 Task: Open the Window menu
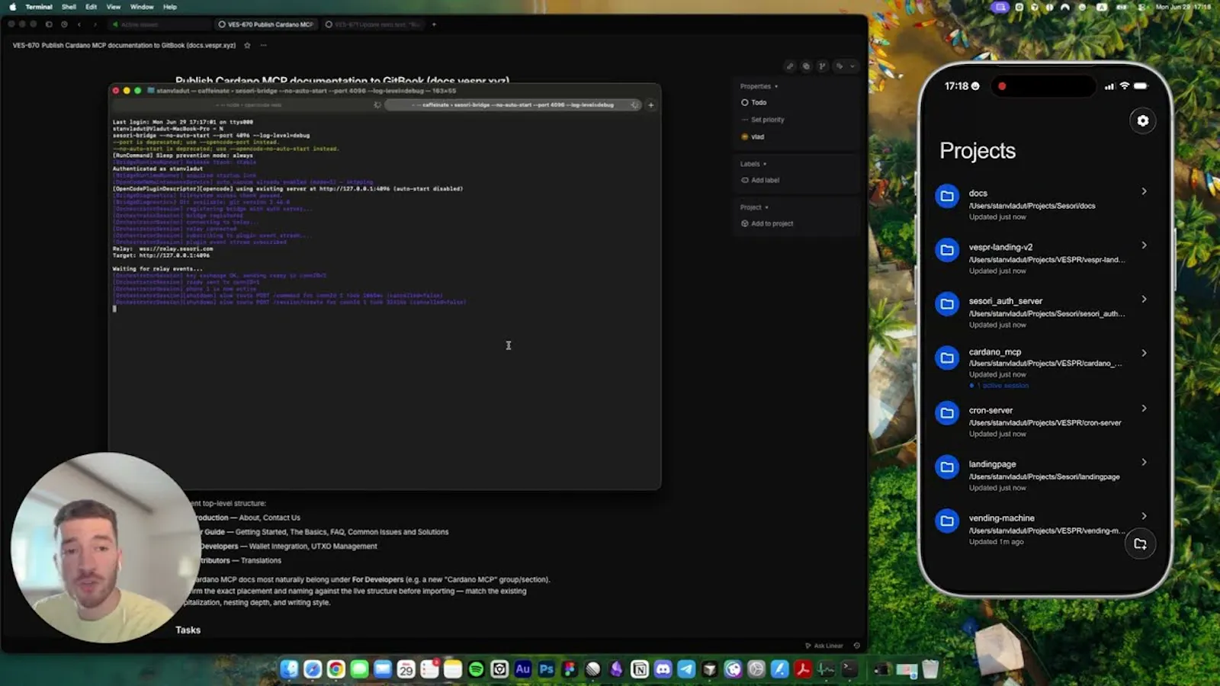pos(142,7)
